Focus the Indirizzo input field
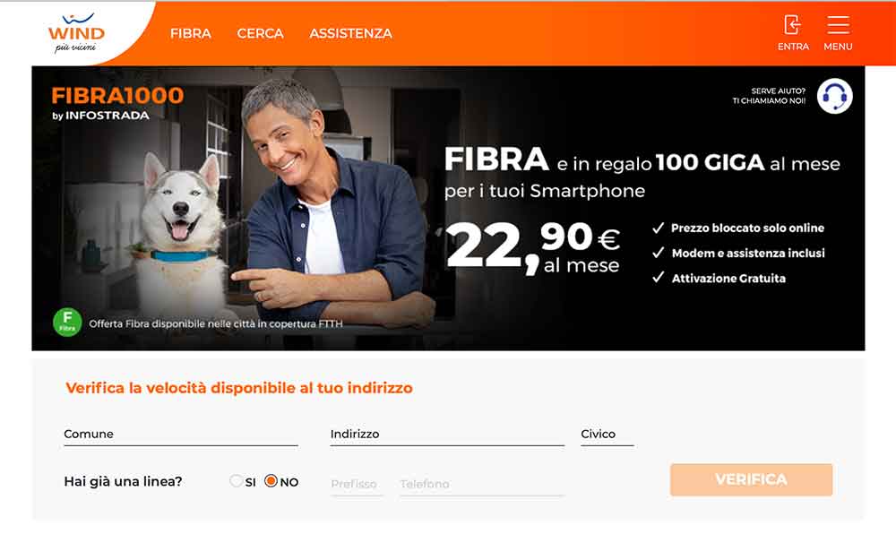896x534 pixels. coord(447,435)
